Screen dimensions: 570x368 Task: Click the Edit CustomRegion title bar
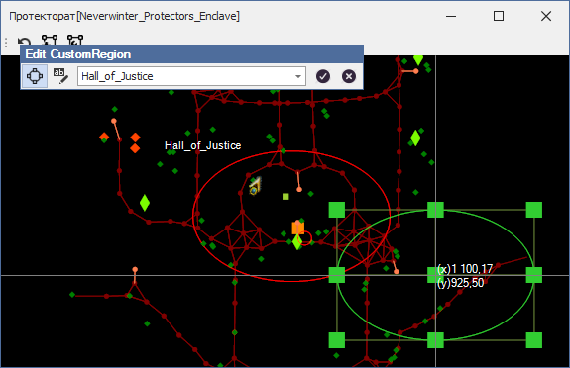(x=192, y=54)
